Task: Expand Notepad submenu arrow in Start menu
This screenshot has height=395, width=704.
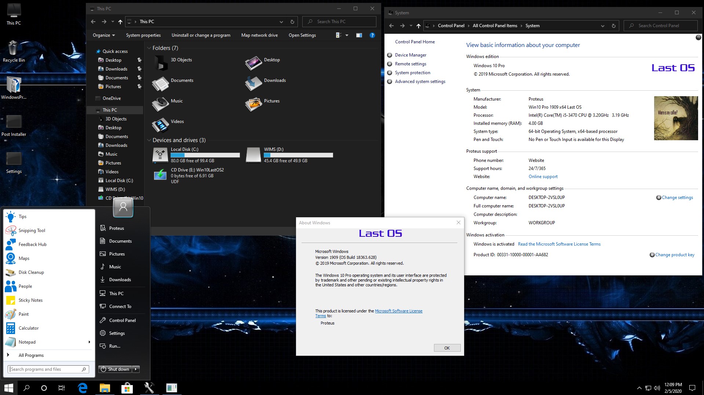Action: pos(89,342)
